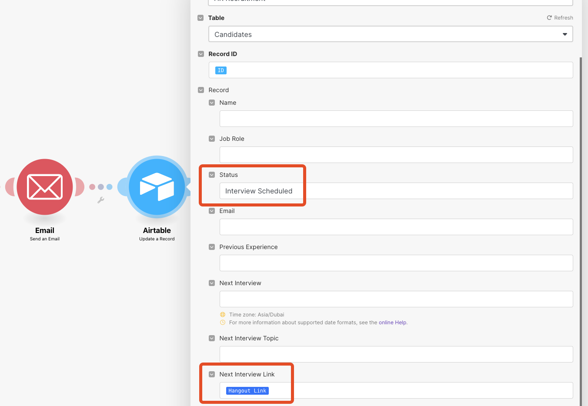The height and width of the screenshot is (406, 588).
Task: Click the Name input field
Action: click(396, 119)
